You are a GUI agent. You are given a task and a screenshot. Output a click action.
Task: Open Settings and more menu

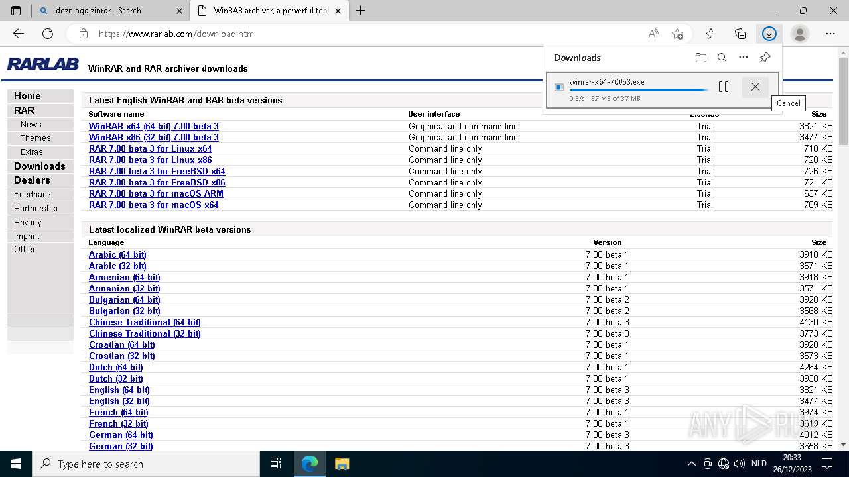(x=830, y=34)
